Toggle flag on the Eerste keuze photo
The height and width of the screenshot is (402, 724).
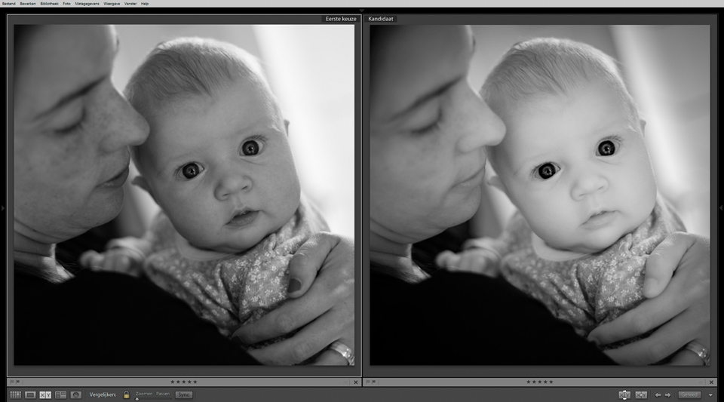click(x=11, y=382)
